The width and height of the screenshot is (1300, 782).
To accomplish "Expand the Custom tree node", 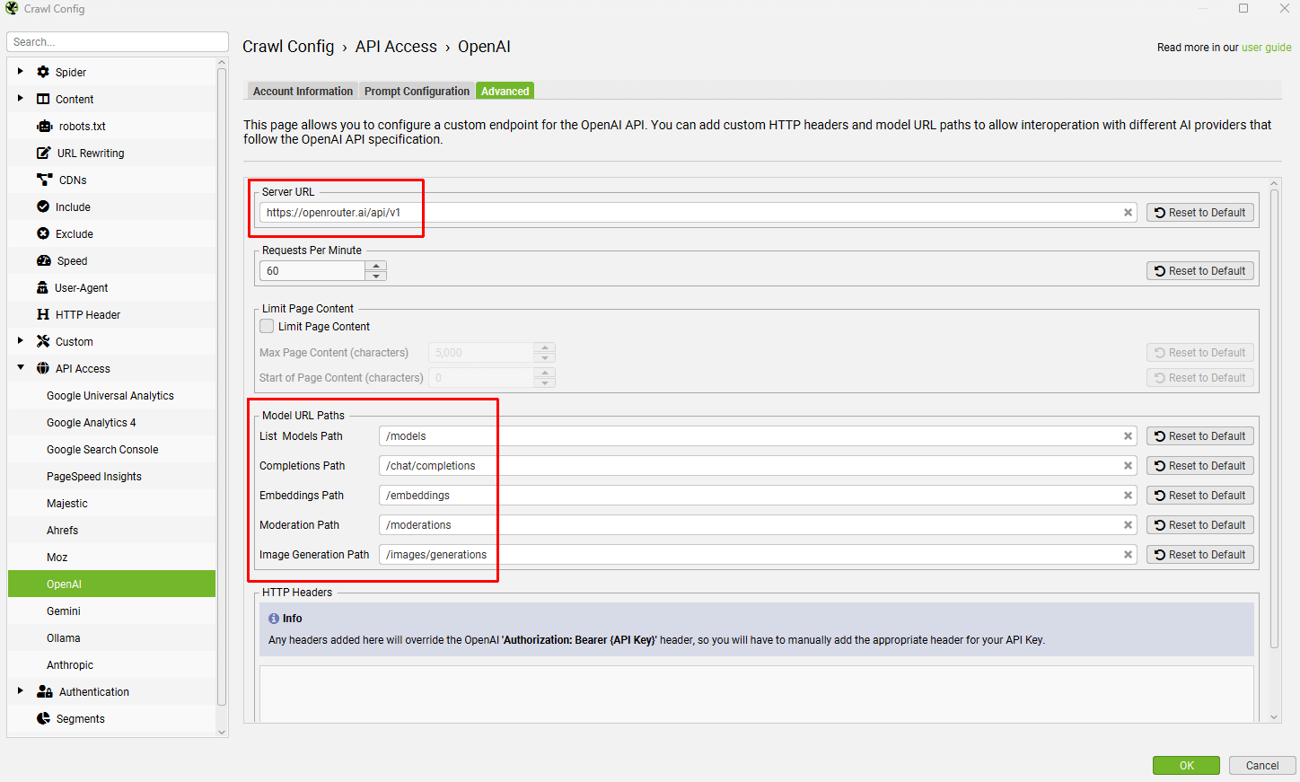I will (21, 340).
